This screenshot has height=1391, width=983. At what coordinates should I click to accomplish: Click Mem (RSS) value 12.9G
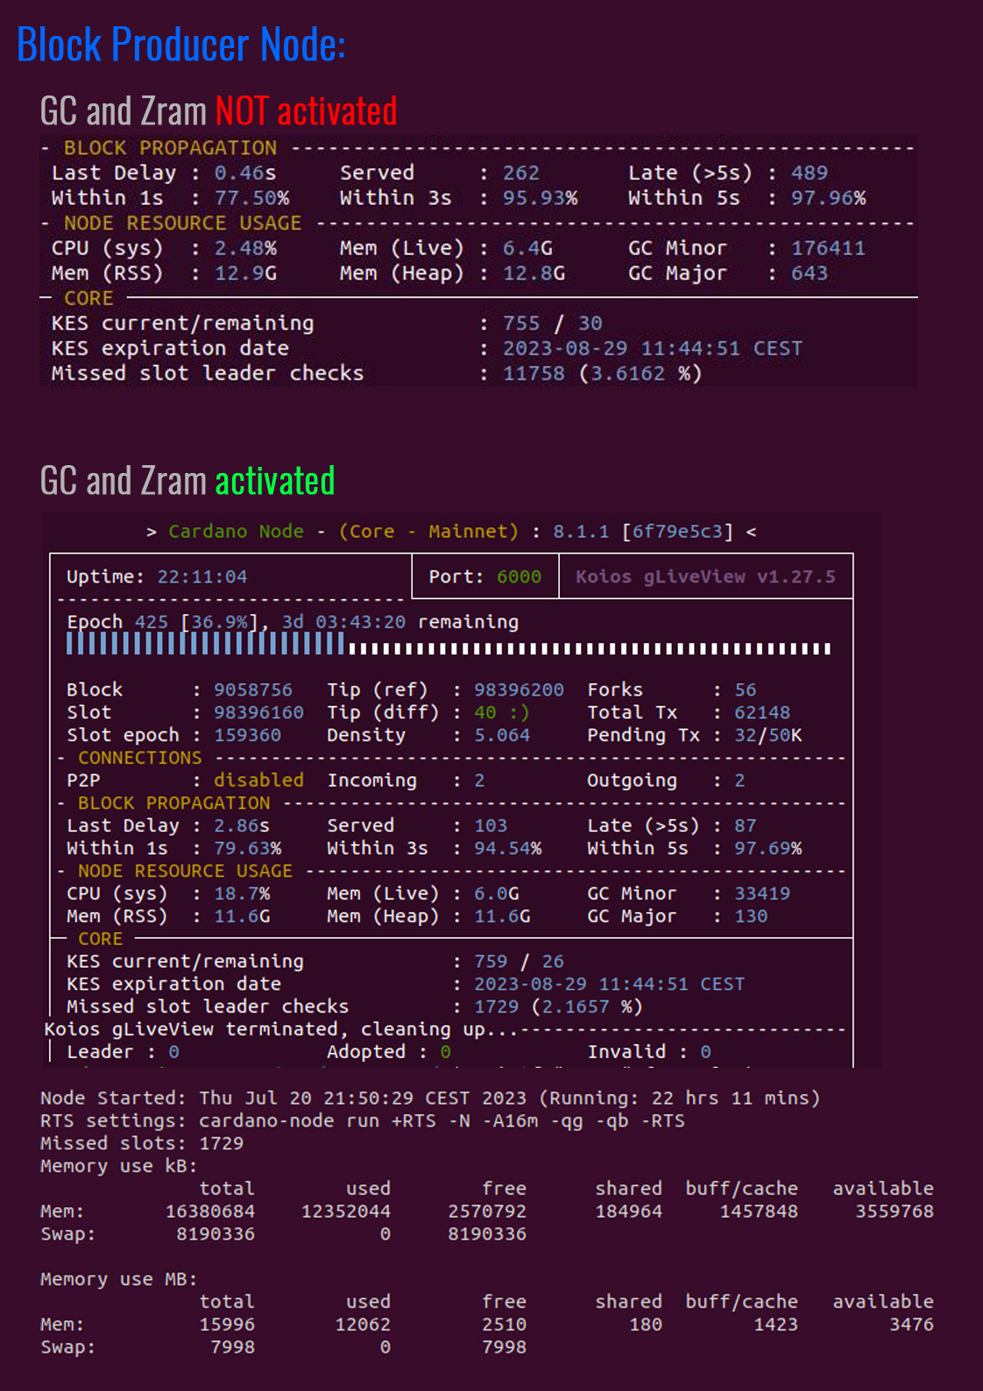[x=245, y=273]
